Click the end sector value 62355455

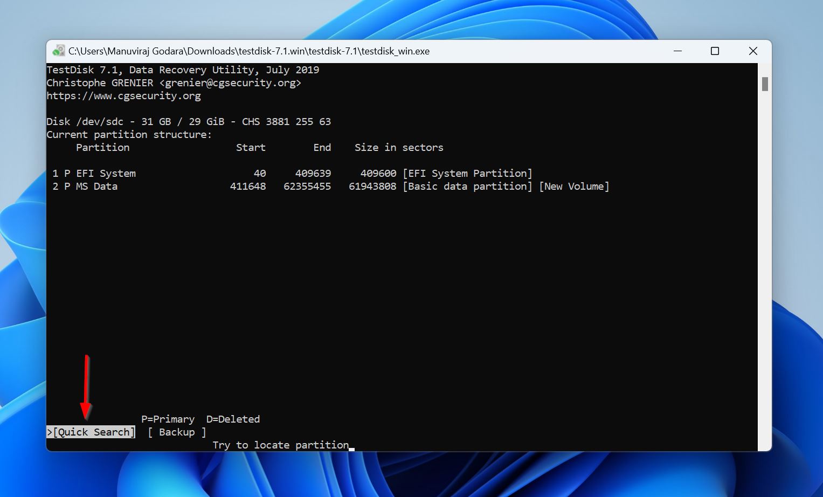[x=307, y=186]
